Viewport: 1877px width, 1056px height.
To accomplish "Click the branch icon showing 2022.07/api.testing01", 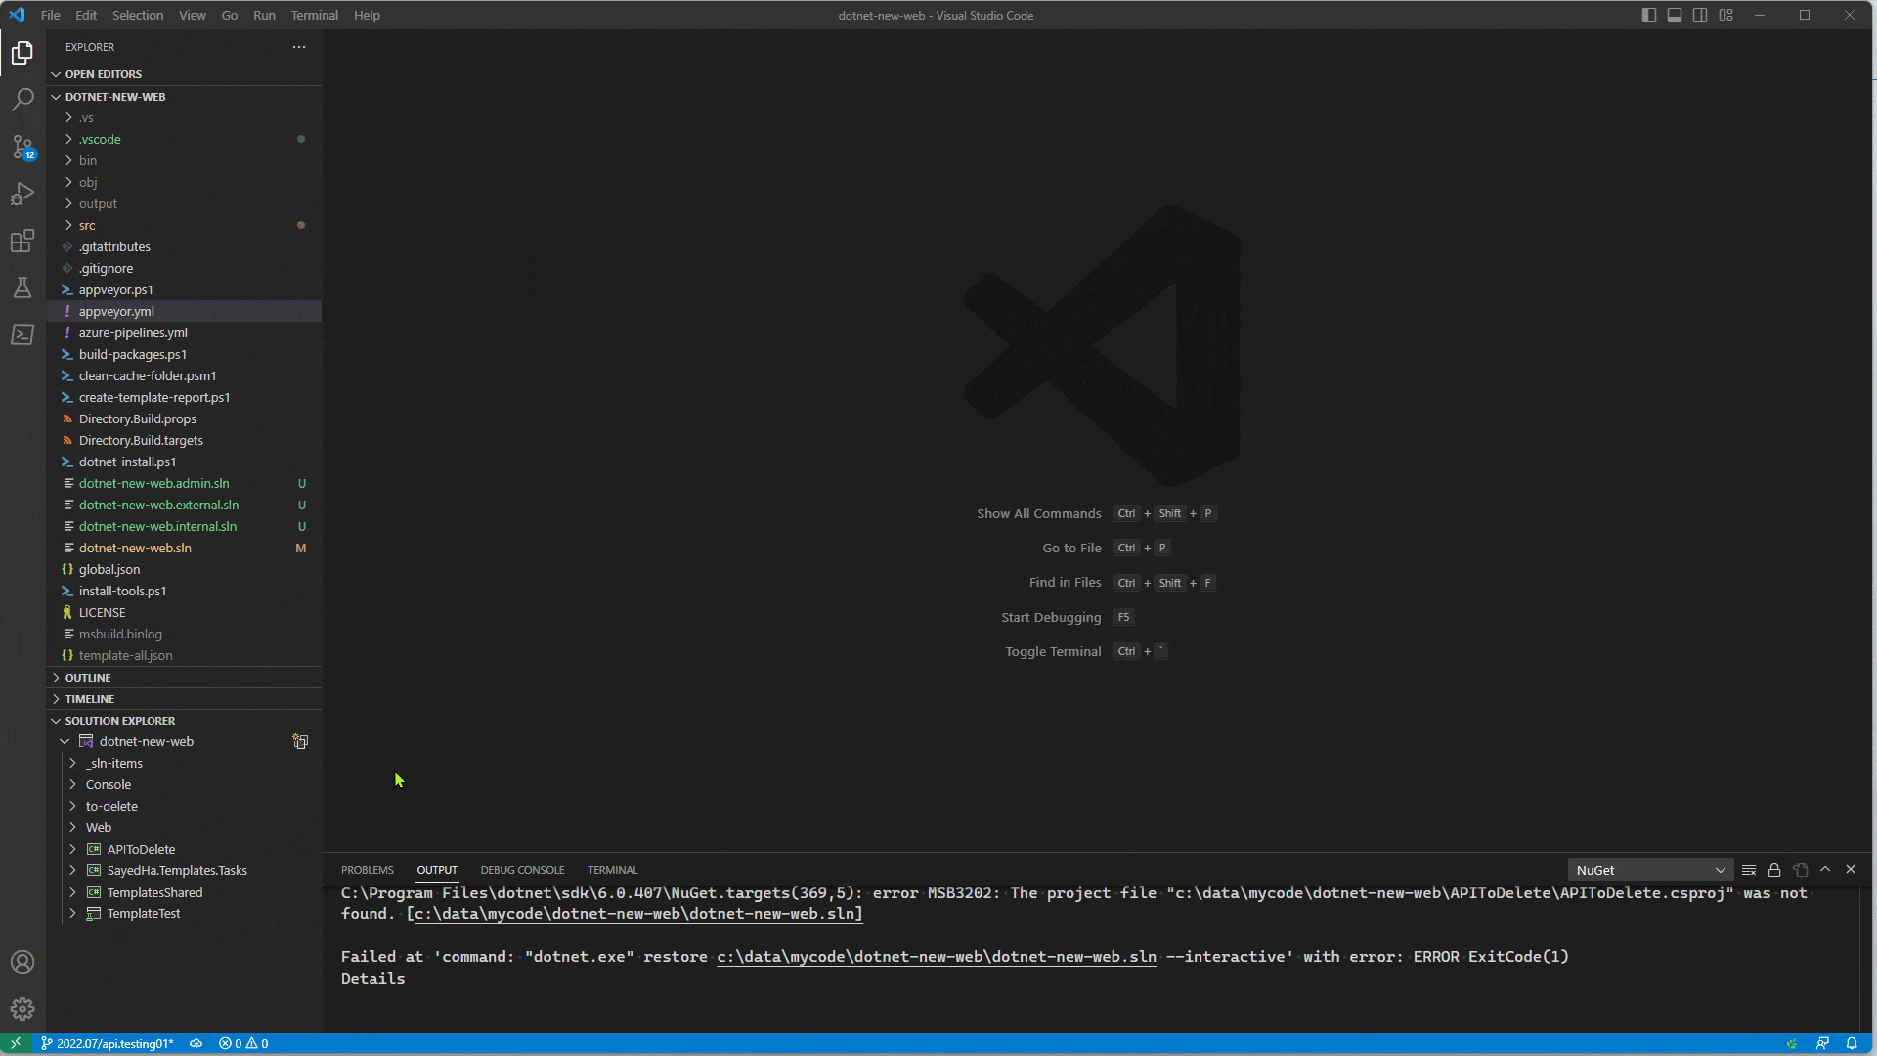I will [108, 1043].
